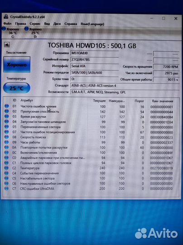Select the Время раскрутки row text
The height and width of the screenshot is (245, 183).
click(x=33, y=117)
